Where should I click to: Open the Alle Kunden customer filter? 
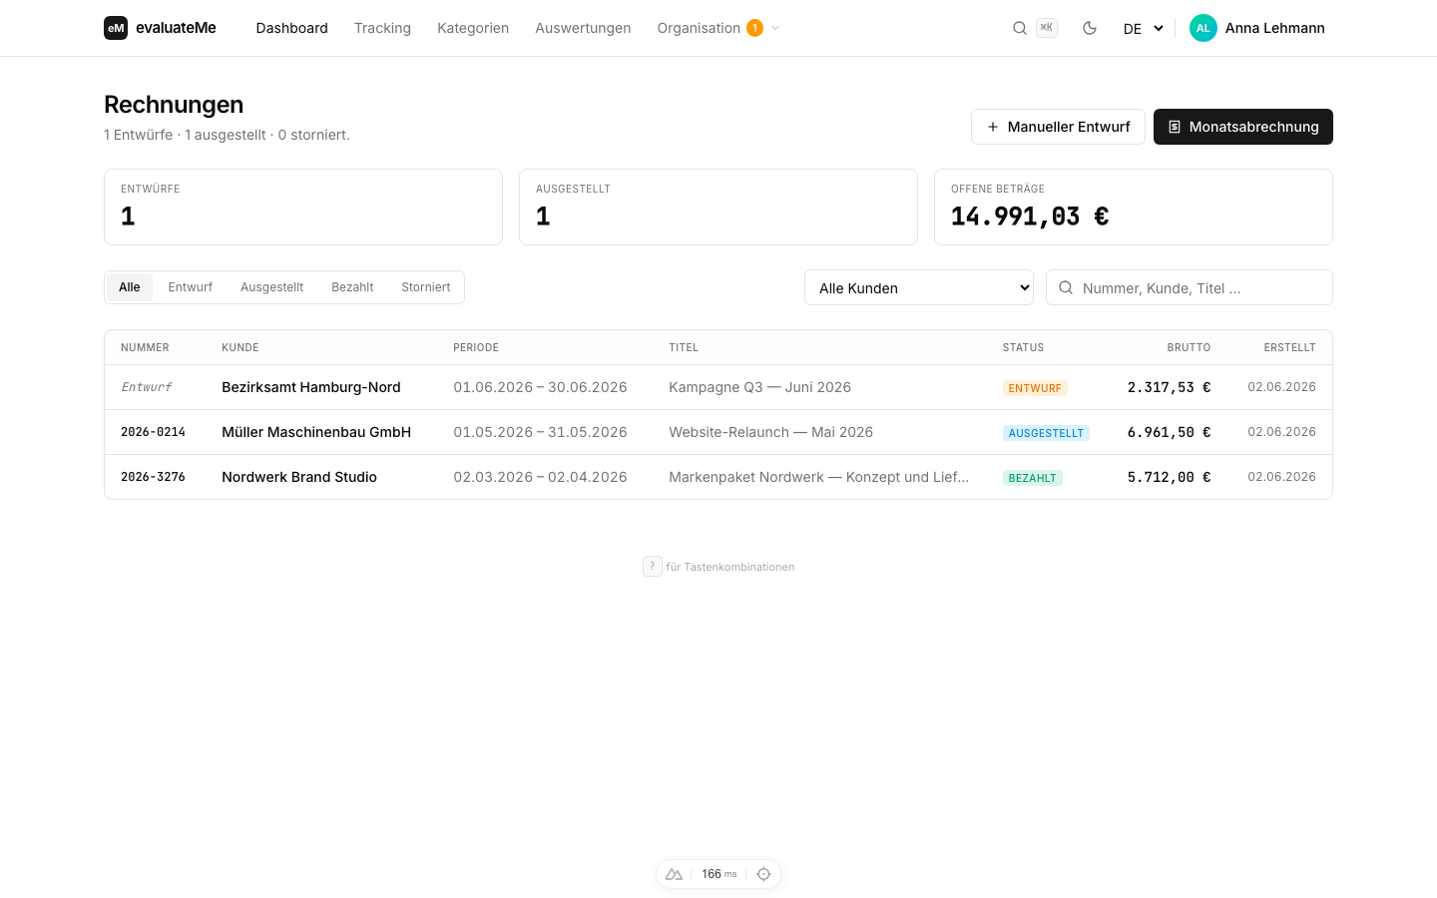click(x=919, y=287)
